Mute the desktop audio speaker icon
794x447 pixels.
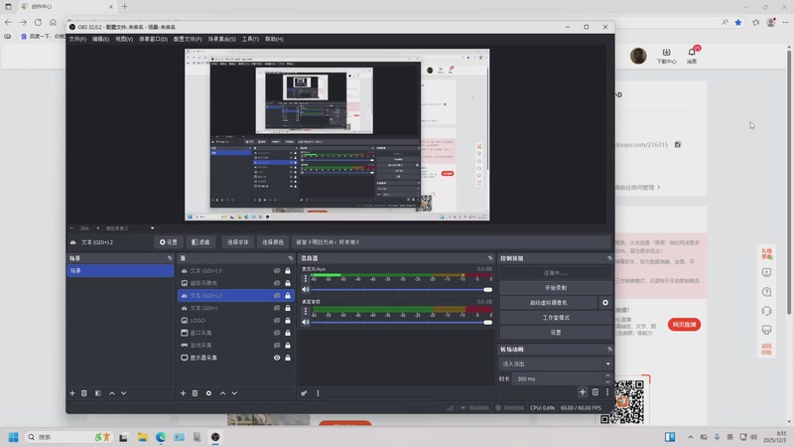point(306,322)
